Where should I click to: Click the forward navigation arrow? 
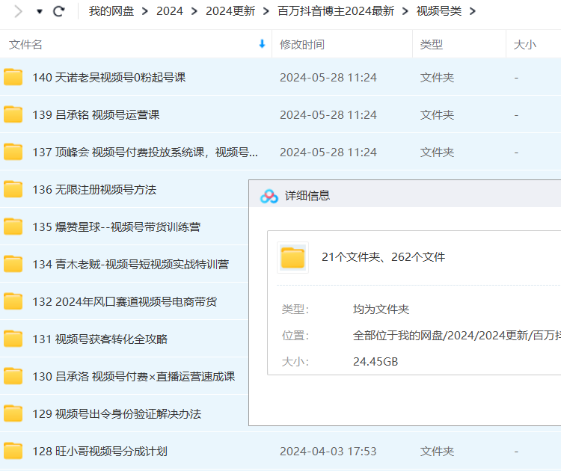pos(19,11)
